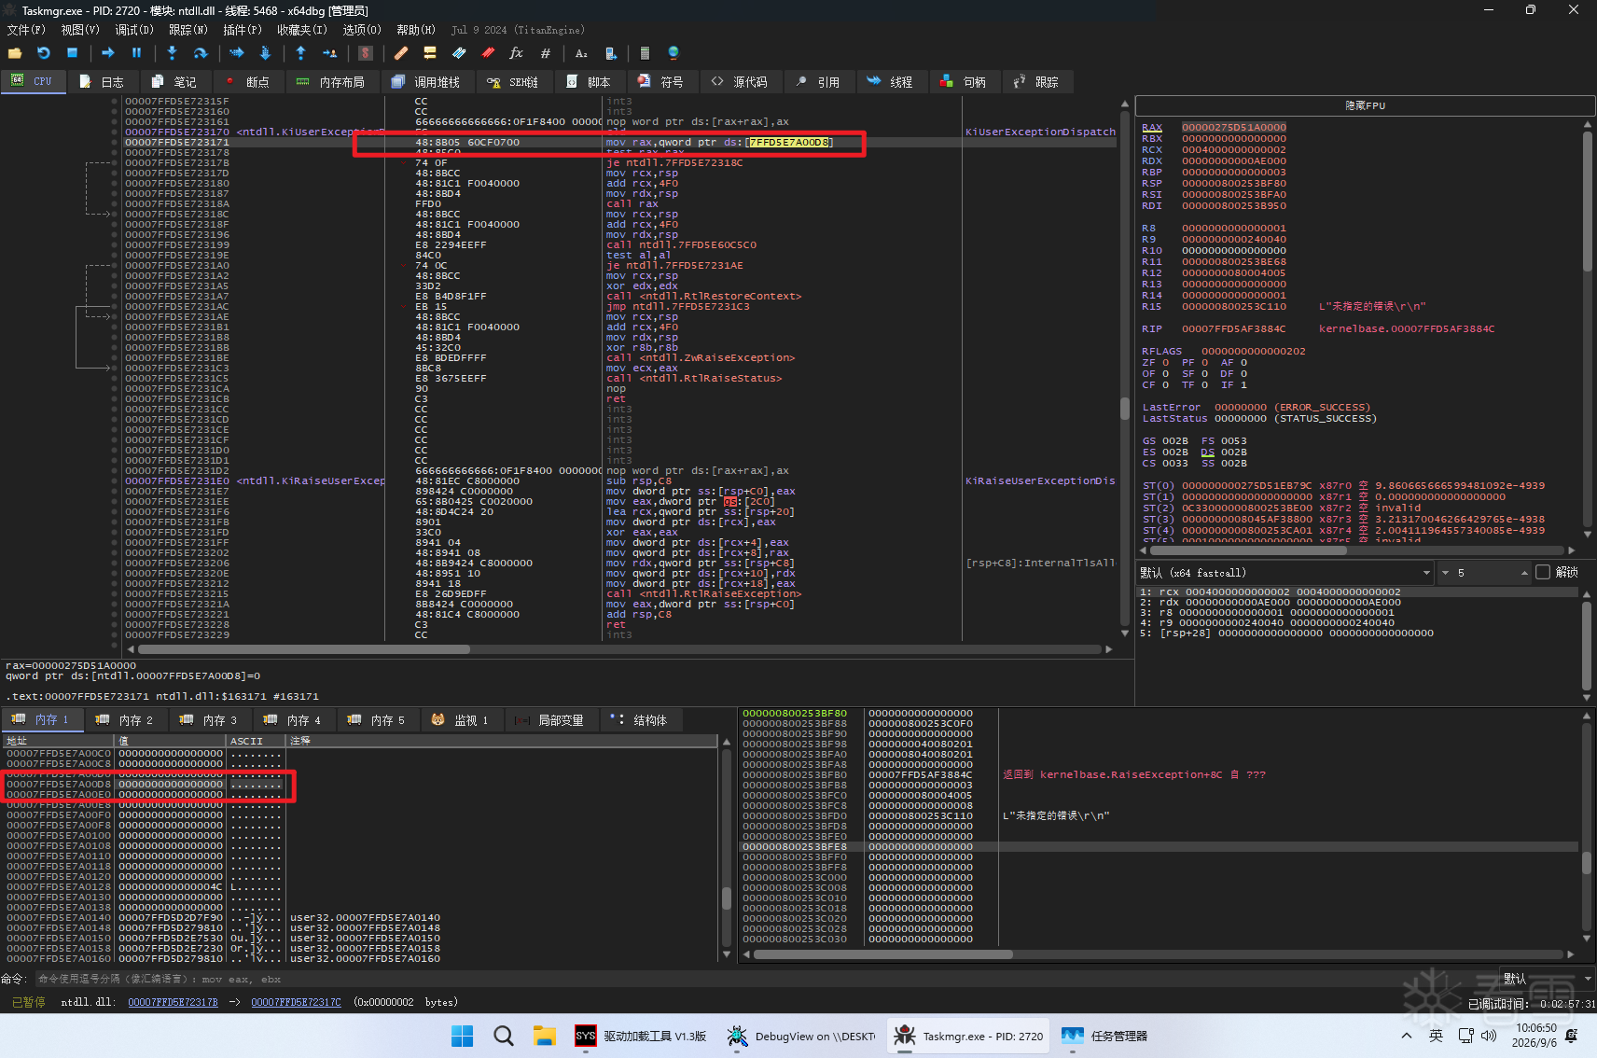Click the stack panel horizontal scrollbar thumb
The width and height of the screenshot is (1597, 1058).
882,954
